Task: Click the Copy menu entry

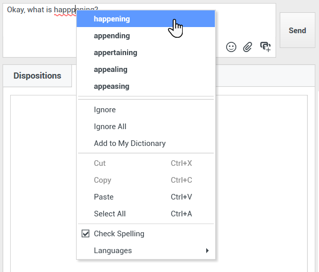Action: pyautogui.click(x=102, y=180)
